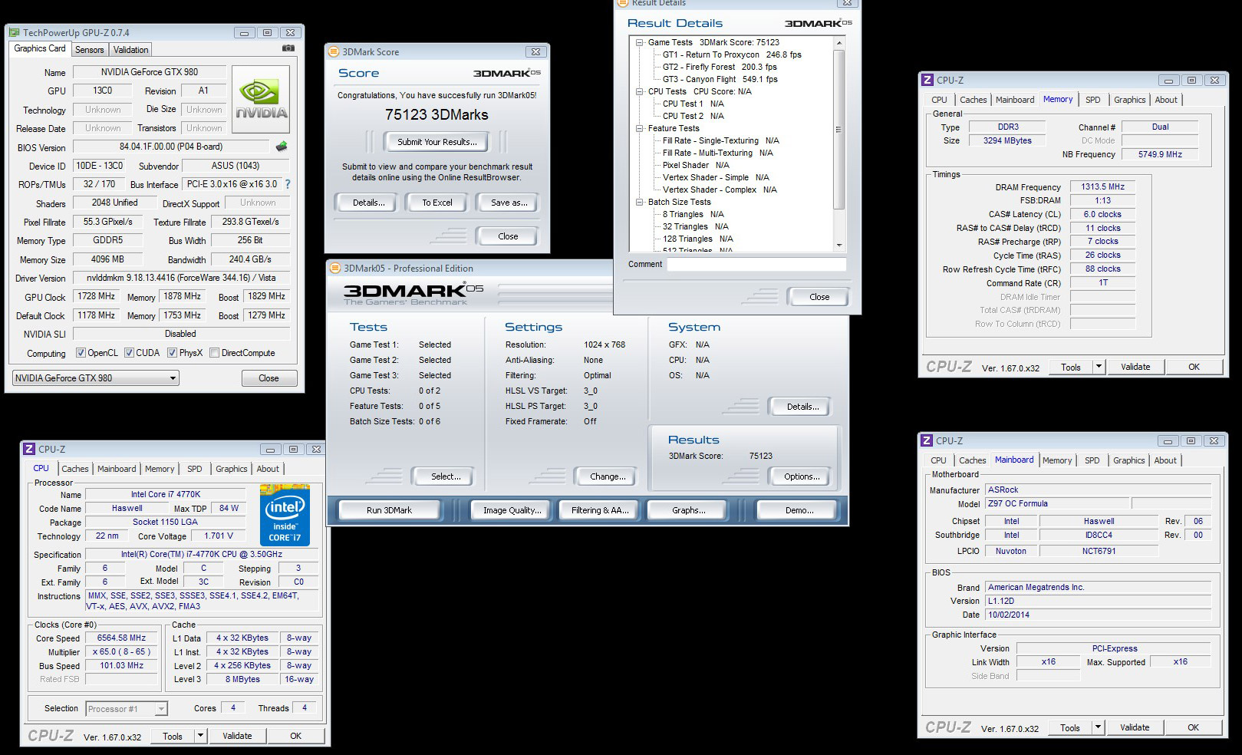The height and width of the screenshot is (755, 1242).
Task: Save the BIOS using the chip icon in GPU-Z
Action: pos(282,147)
